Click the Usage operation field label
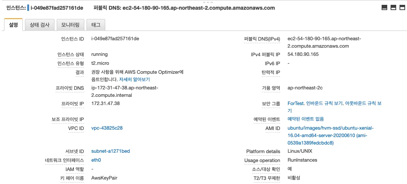The width and height of the screenshot is (407, 184). [262, 161]
